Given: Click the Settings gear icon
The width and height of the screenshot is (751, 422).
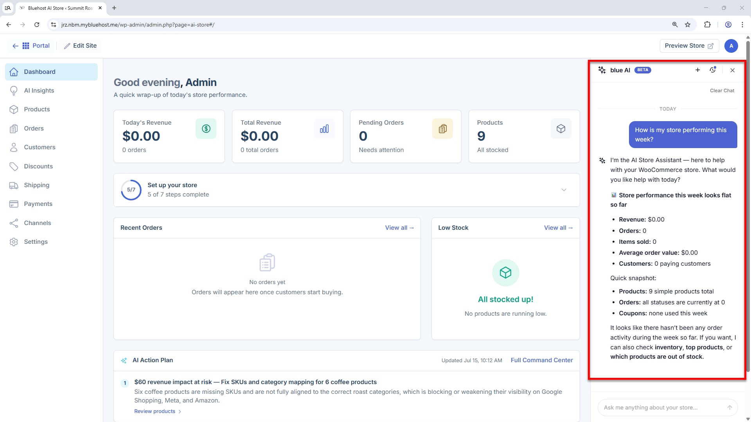Looking at the screenshot, I should [x=14, y=242].
